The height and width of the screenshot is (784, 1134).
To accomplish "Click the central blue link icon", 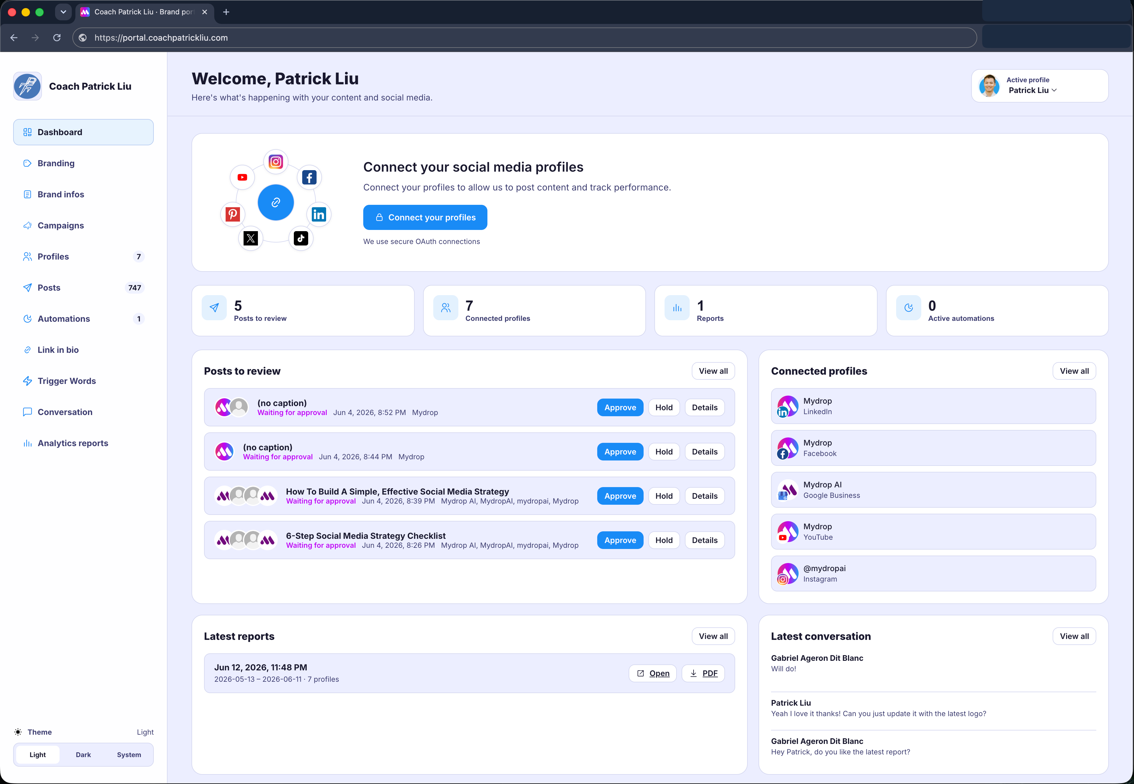I will [276, 202].
